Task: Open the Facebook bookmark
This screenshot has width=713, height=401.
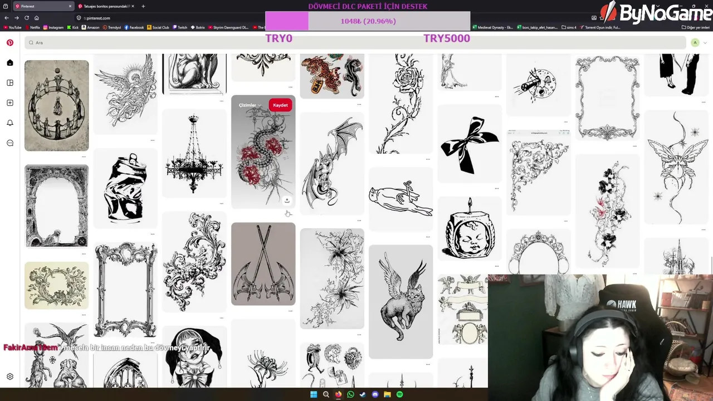Action: click(134, 27)
